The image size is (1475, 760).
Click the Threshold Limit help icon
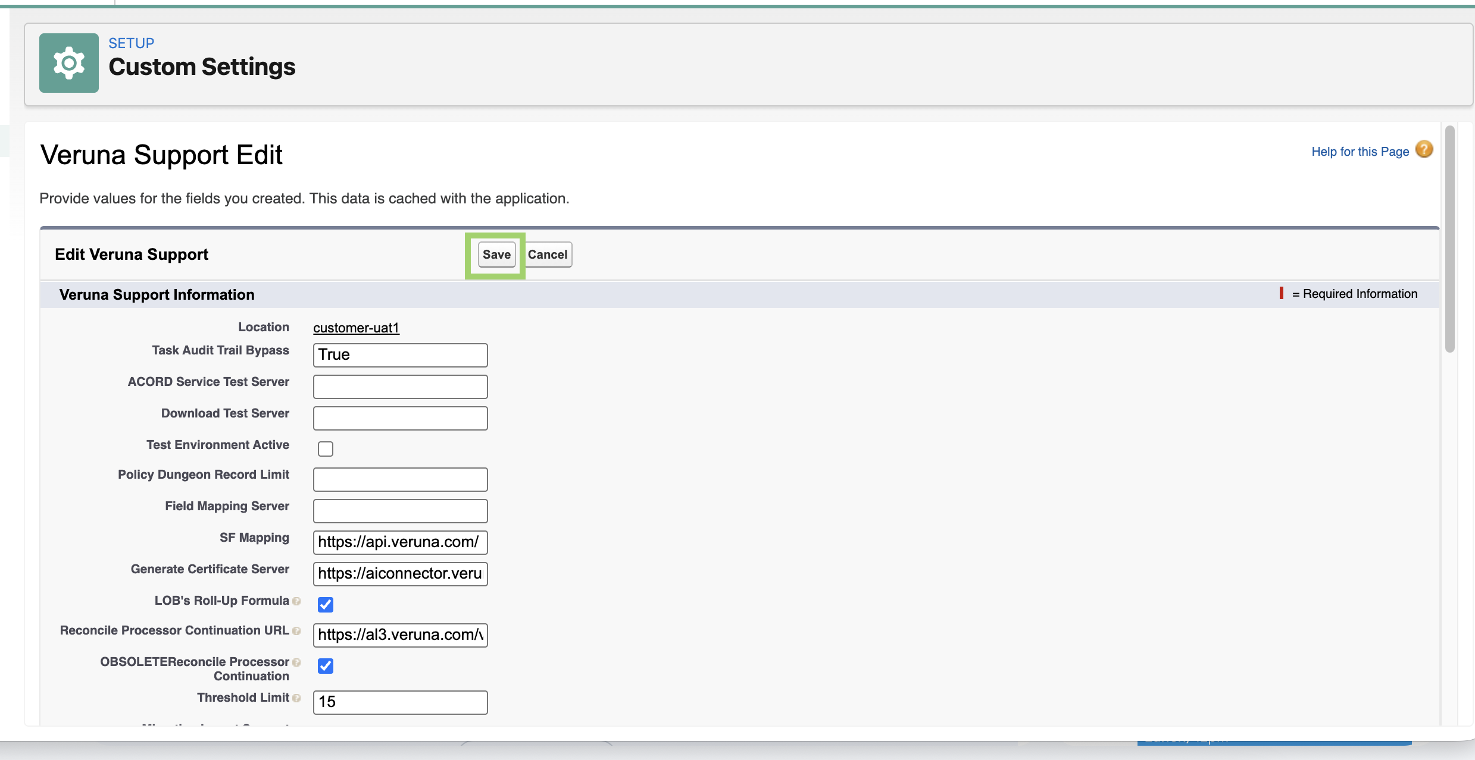click(296, 698)
